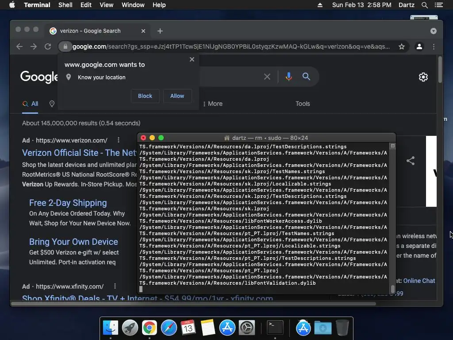Open the Bring Your Own Device link
Image resolution: width=453 pixels, height=340 pixels.
[x=73, y=242]
